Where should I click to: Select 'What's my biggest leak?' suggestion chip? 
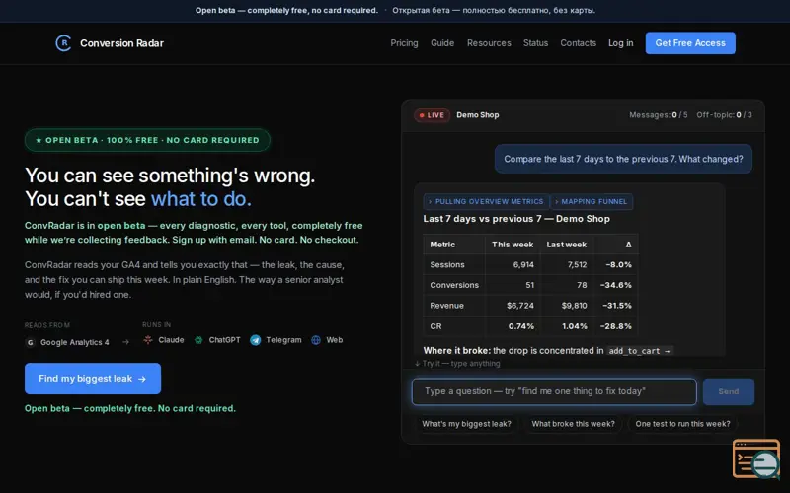[x=466, y=424]
